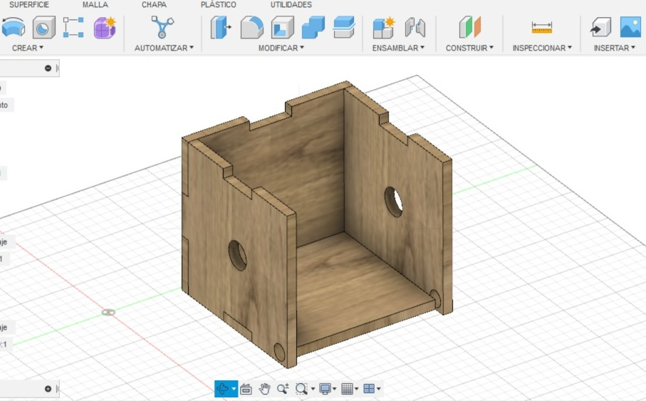Expand the AUTOMATIZAR dropdown

(164, 48)
